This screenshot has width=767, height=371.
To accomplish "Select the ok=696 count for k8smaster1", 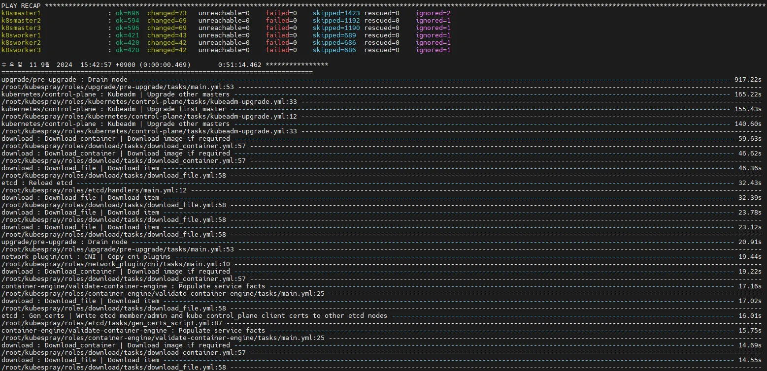I will tap(127, 13).
